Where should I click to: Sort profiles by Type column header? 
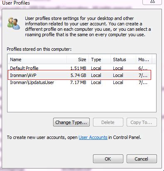point(100,59)
